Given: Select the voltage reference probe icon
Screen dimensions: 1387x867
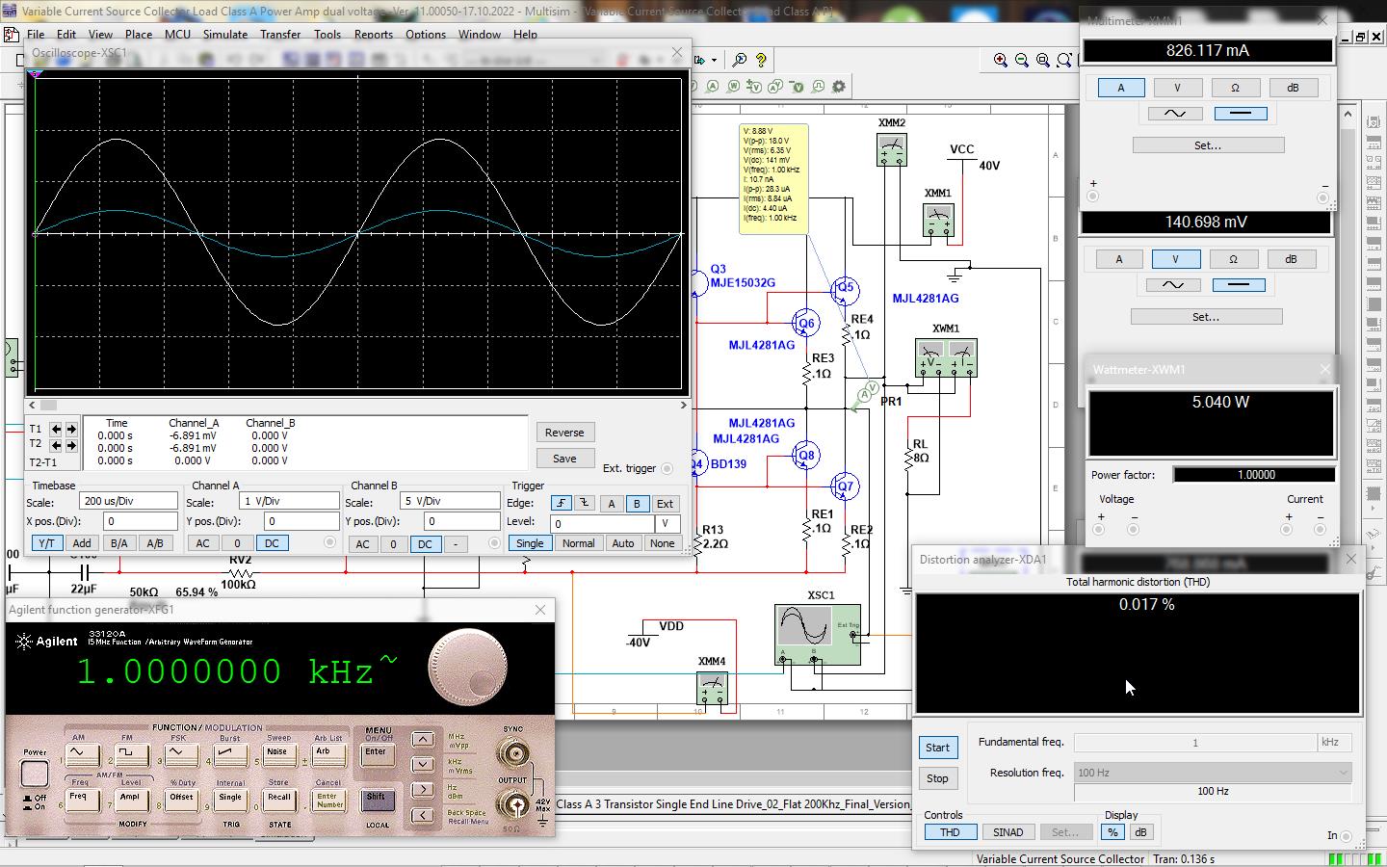Looking at the screenshot, I should (798, 86).
